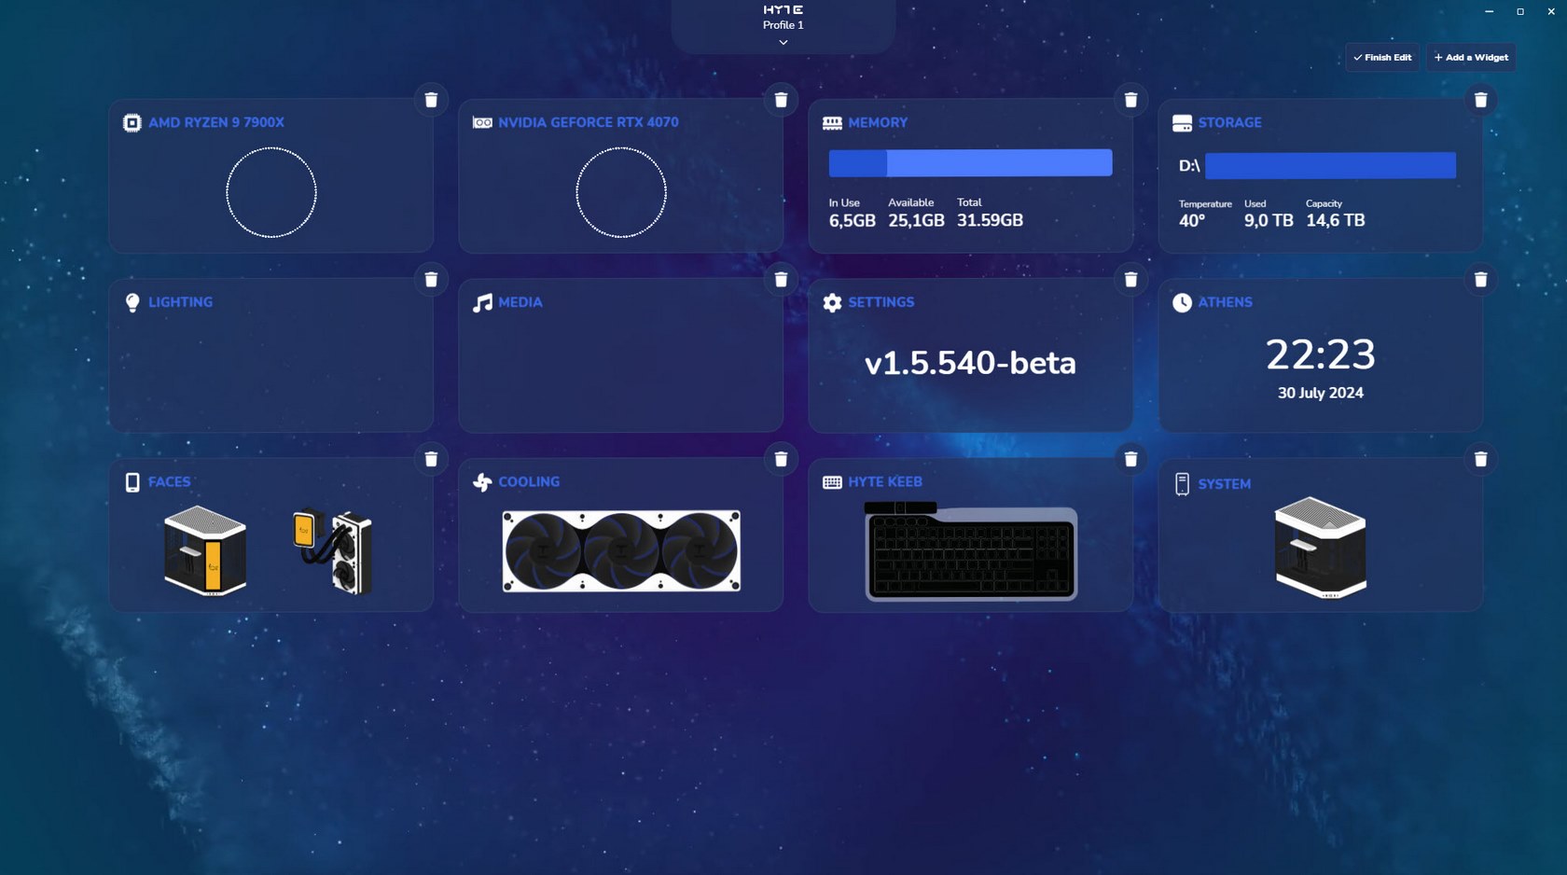The height and width of the screenshot is (875, 1567).
Task: Click the 9,0 TB Used value
Action: pos(1269,220)
